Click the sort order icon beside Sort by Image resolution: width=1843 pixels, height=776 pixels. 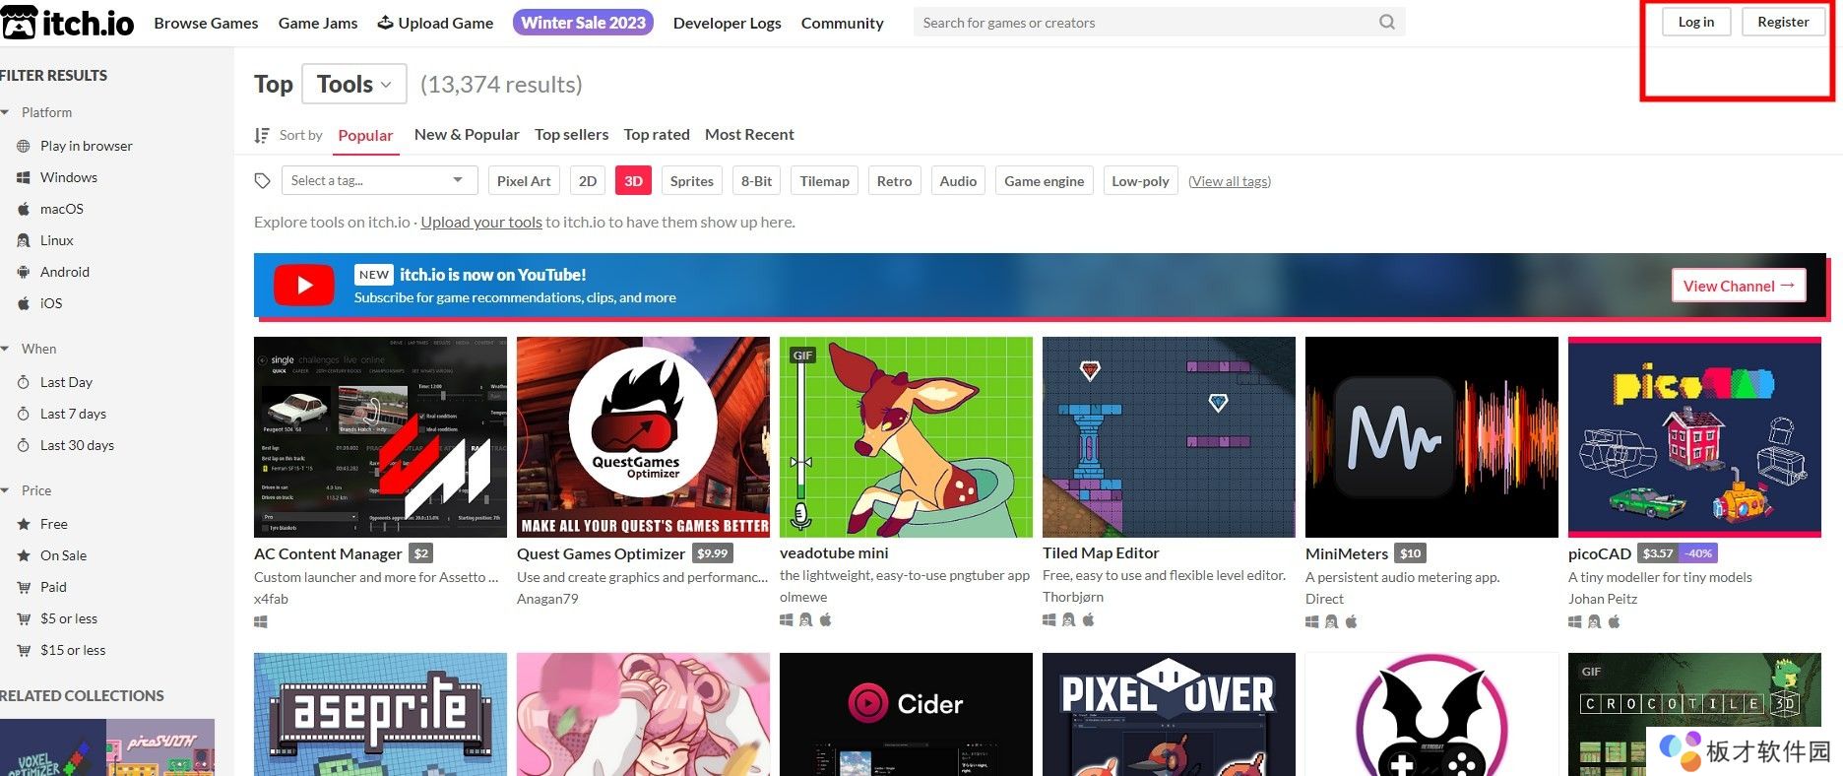pos(261,135)
